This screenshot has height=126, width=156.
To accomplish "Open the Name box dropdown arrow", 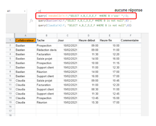I will coord(25,11).
